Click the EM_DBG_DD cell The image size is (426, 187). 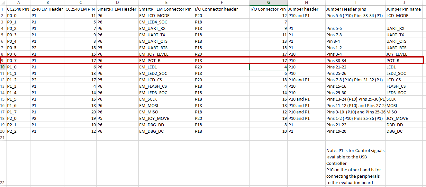[166, 125]
